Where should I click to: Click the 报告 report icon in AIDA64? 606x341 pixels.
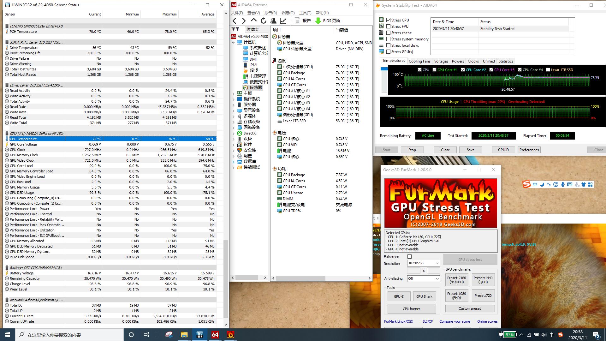[x=297, y=21]
